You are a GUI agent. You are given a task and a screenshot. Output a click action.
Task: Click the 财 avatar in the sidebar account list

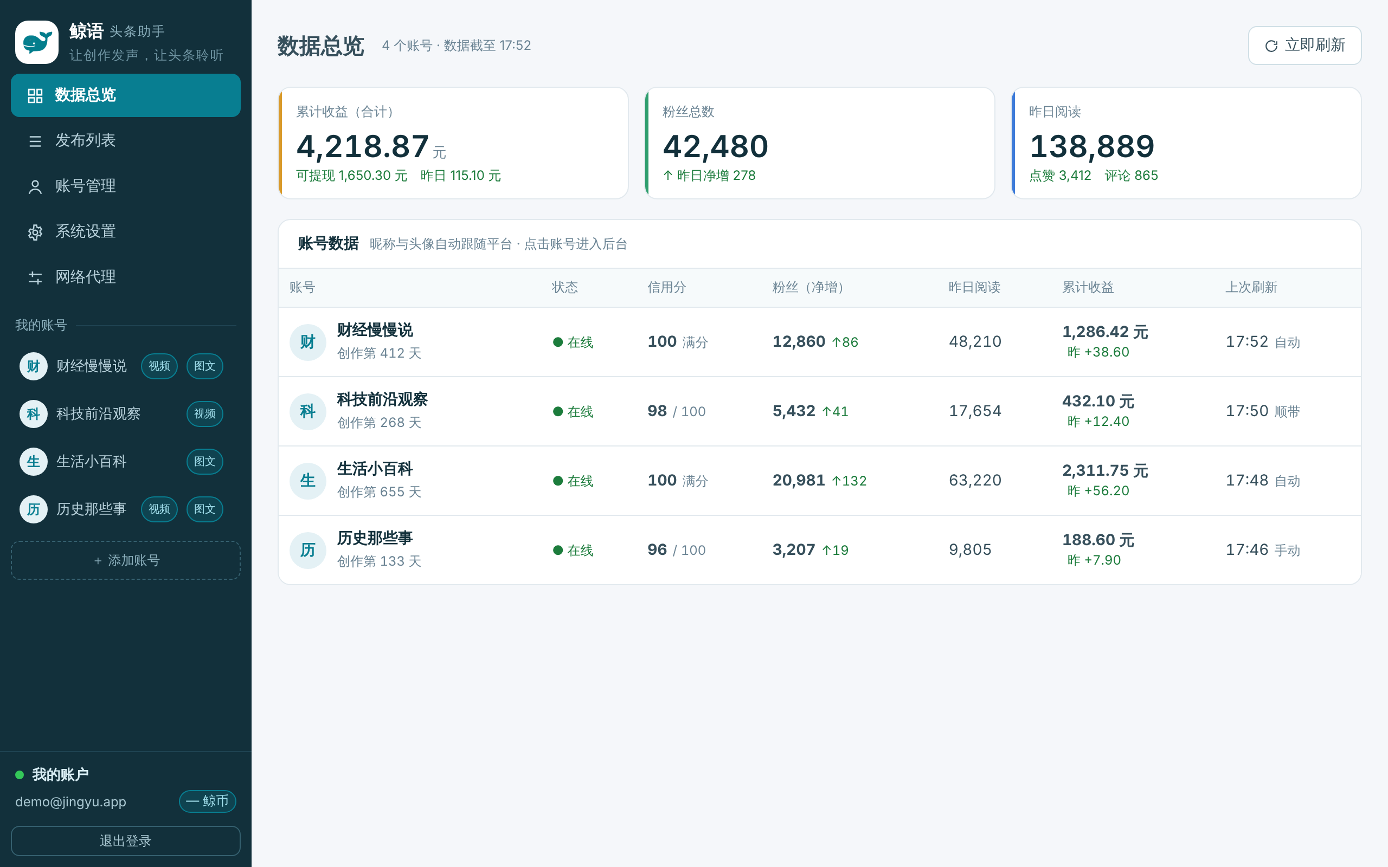point(33,366)
